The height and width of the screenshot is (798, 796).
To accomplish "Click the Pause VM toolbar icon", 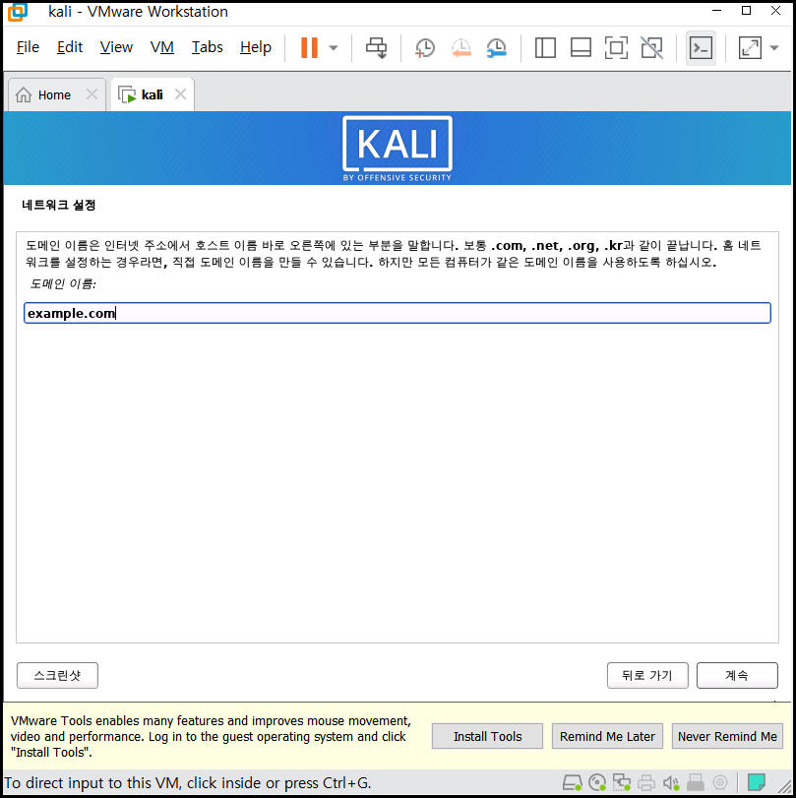I will click(x=309, y=48).
